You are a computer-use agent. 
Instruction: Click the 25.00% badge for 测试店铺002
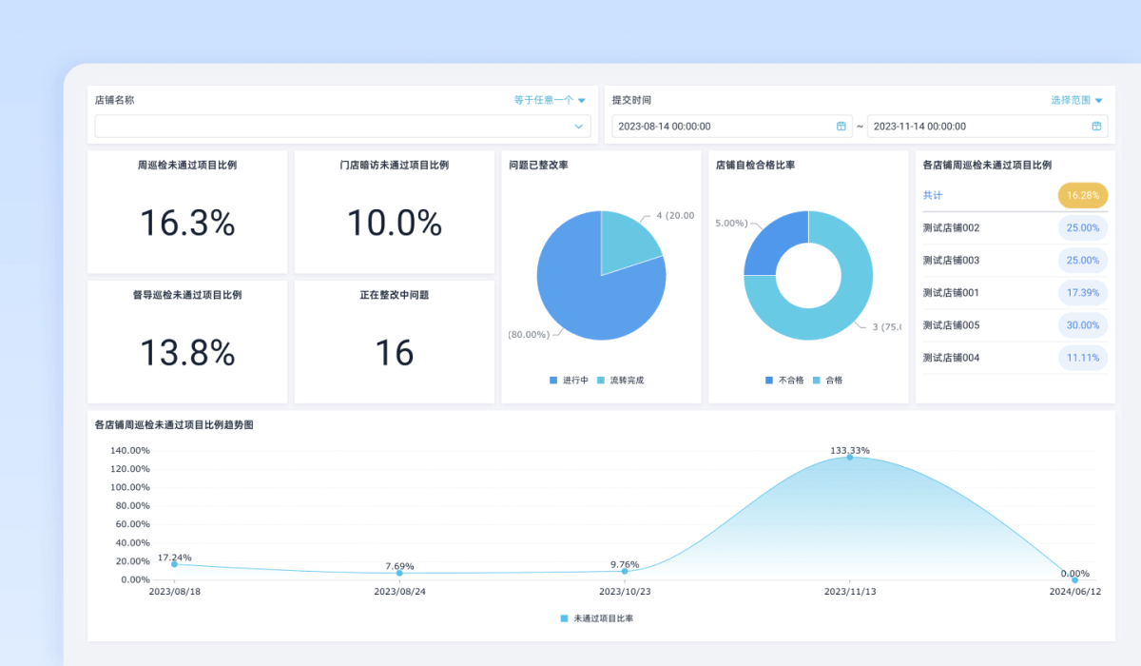1083,228
